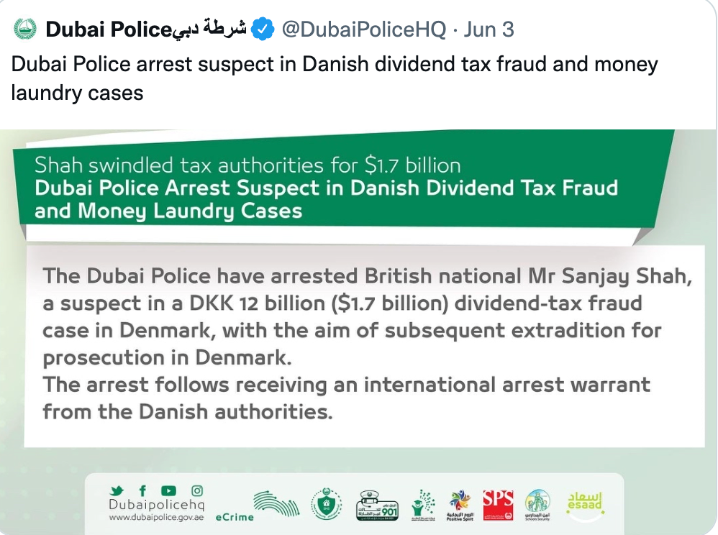Open the @DubaiPoliceHQ profile handle
This screenshot has width=718, height=535.
coord(364,29)
